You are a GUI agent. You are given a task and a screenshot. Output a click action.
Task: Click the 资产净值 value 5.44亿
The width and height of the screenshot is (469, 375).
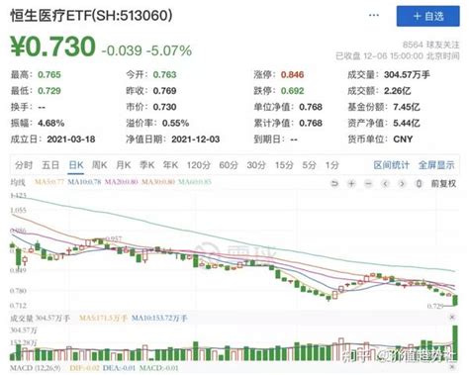point(407,123)
